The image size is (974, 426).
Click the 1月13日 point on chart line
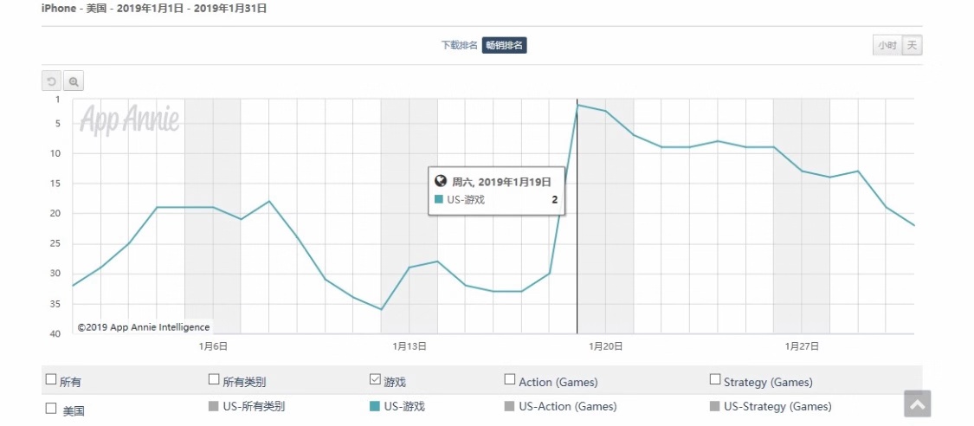coord(410,267)
